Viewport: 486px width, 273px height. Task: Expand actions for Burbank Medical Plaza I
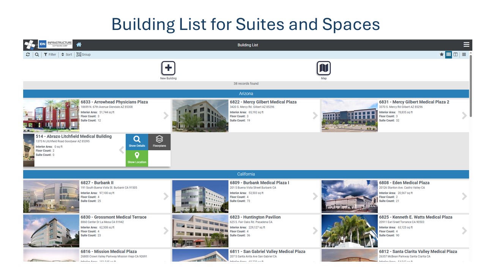point(315,196)
